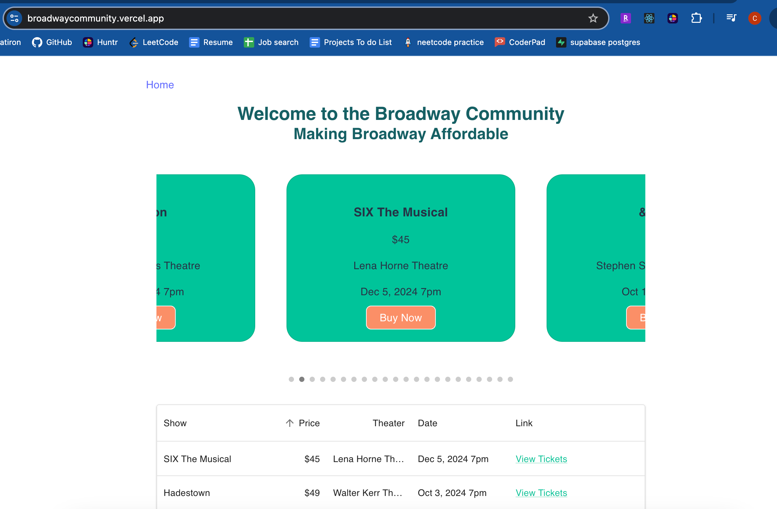
Task: Click the bookmark star icon
Action: tap(593, 18)
